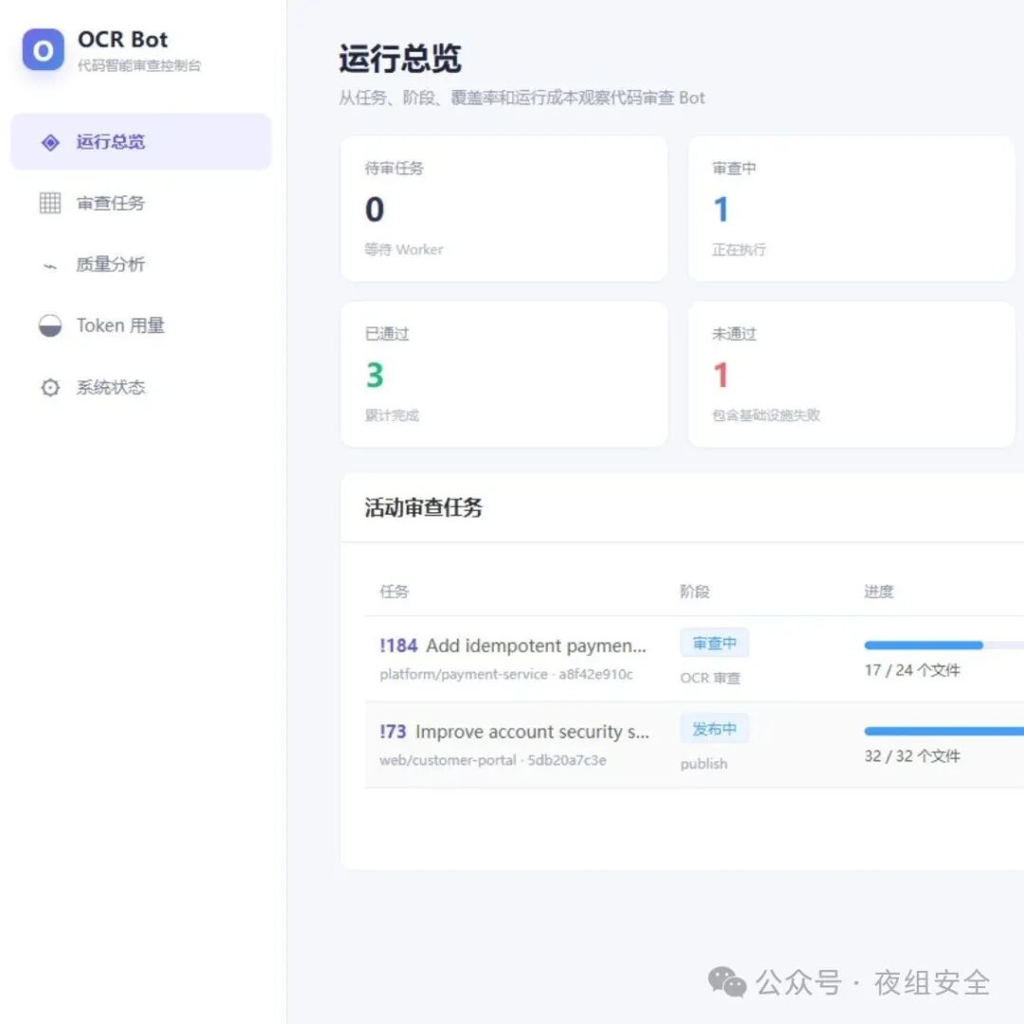Click the OCR Bot logo icon
The width and height of the screenshot is (1024, 1024).
point(43,49)
